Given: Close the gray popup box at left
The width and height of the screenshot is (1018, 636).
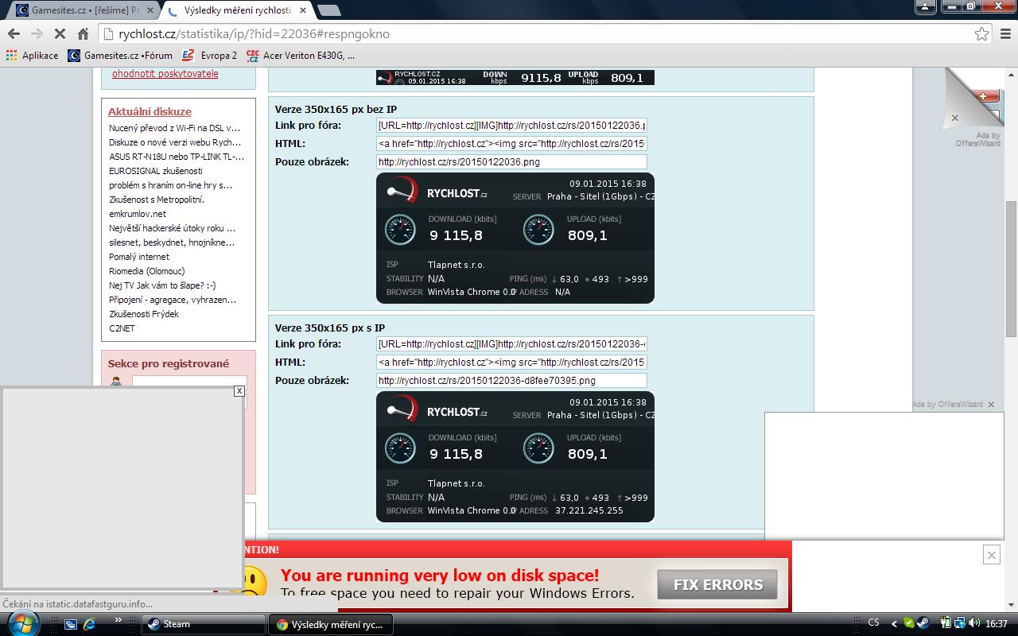Looking at the screenshot, I should coord(239,390).
